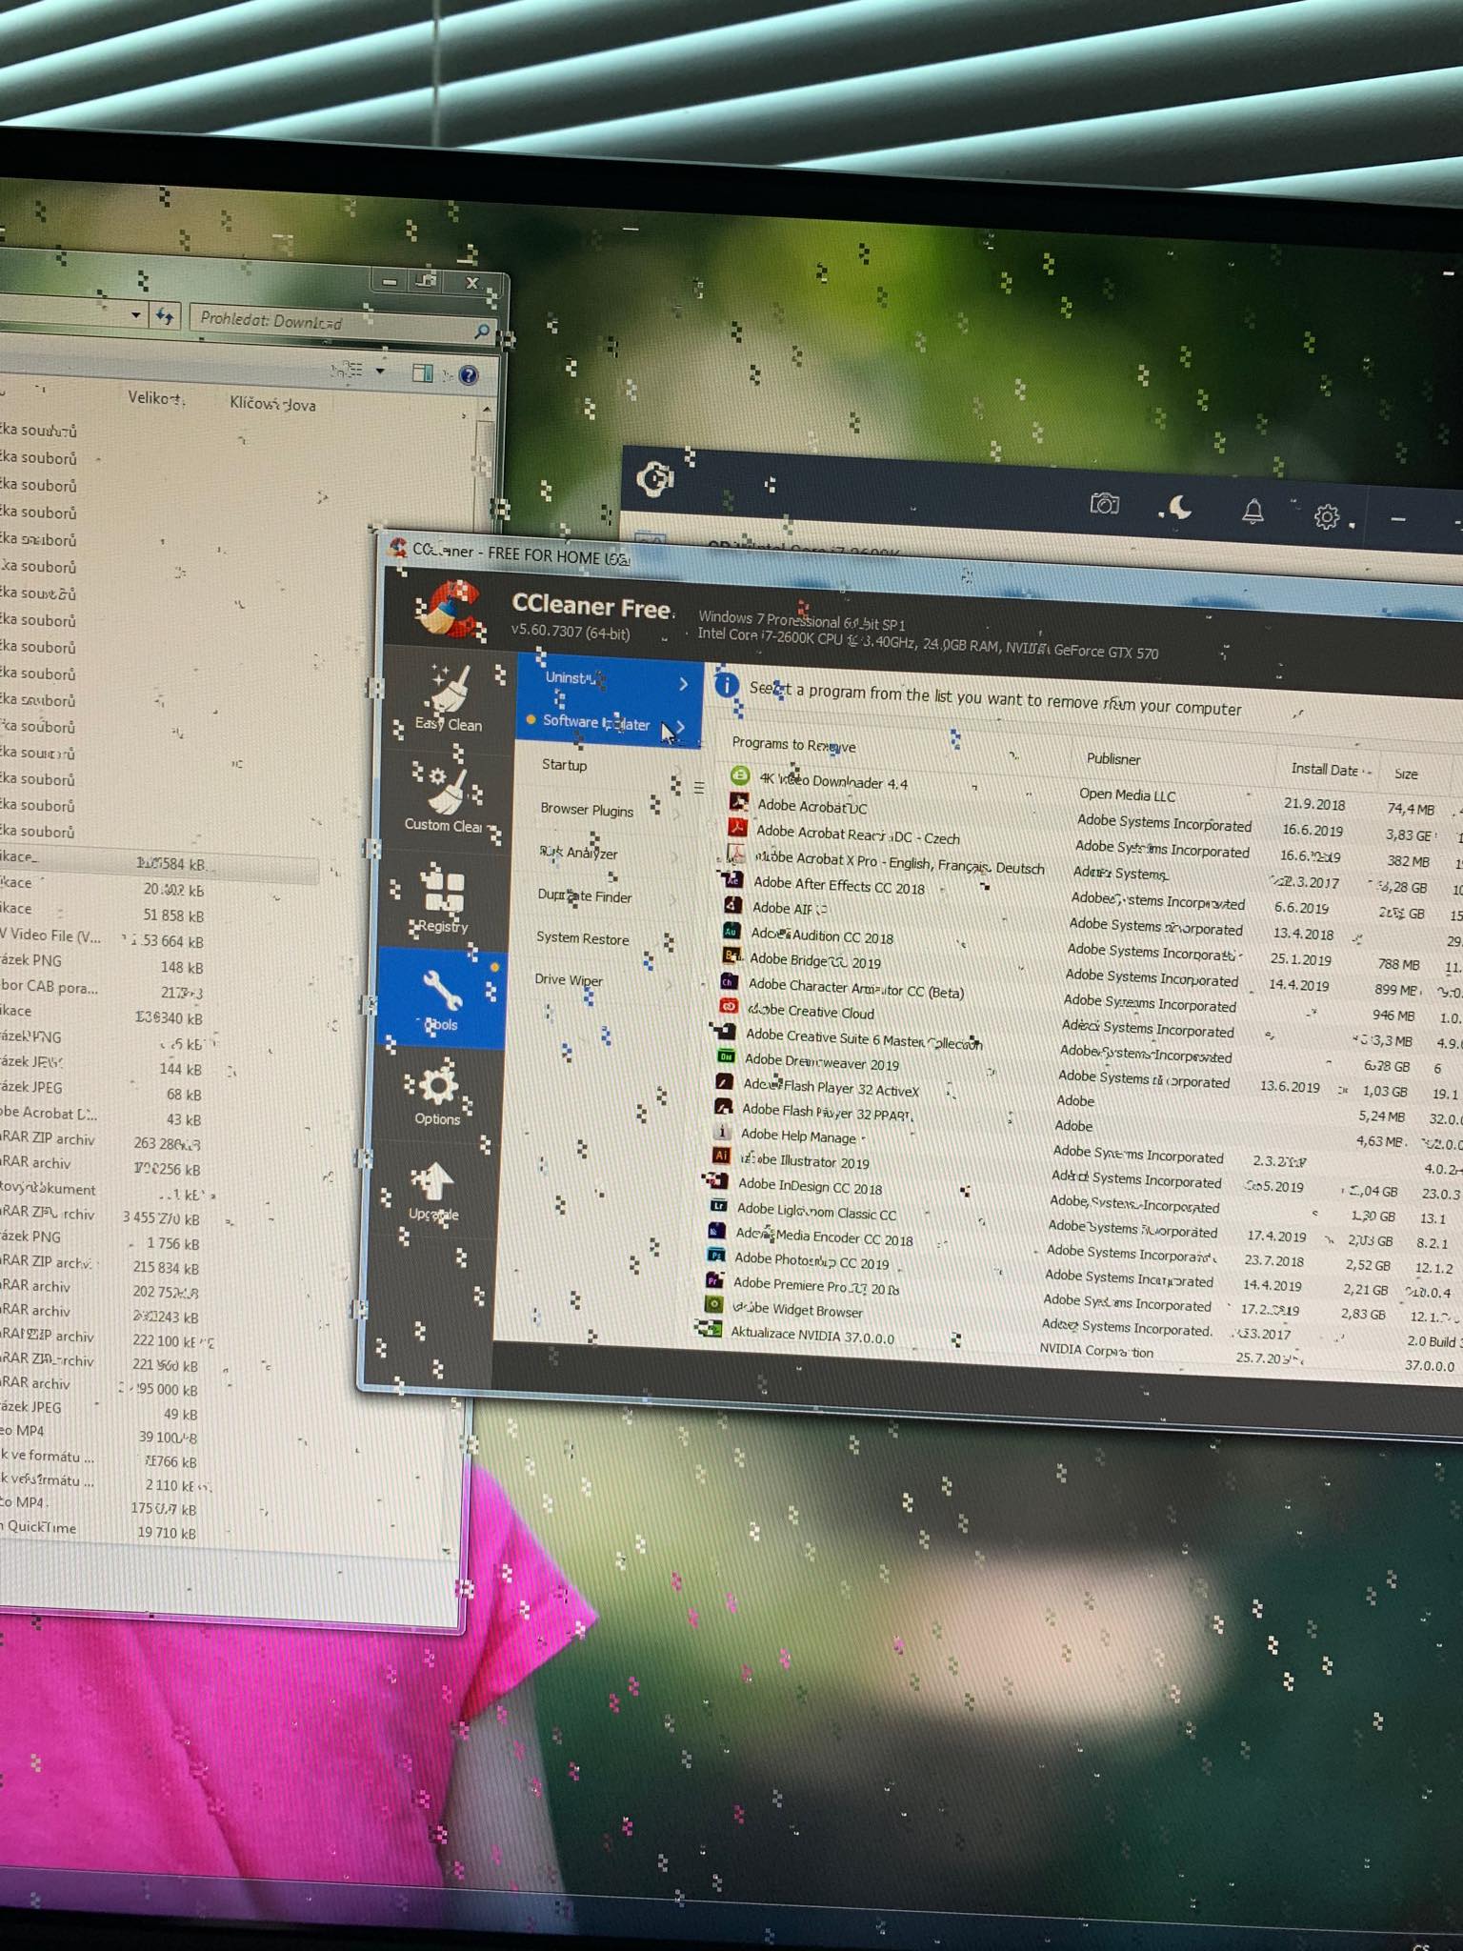Screen dimensions: 1463x1951
Task: Click the Explorer scrollbar up arrow
Action: pyautogui.click(x=487, y=410)
